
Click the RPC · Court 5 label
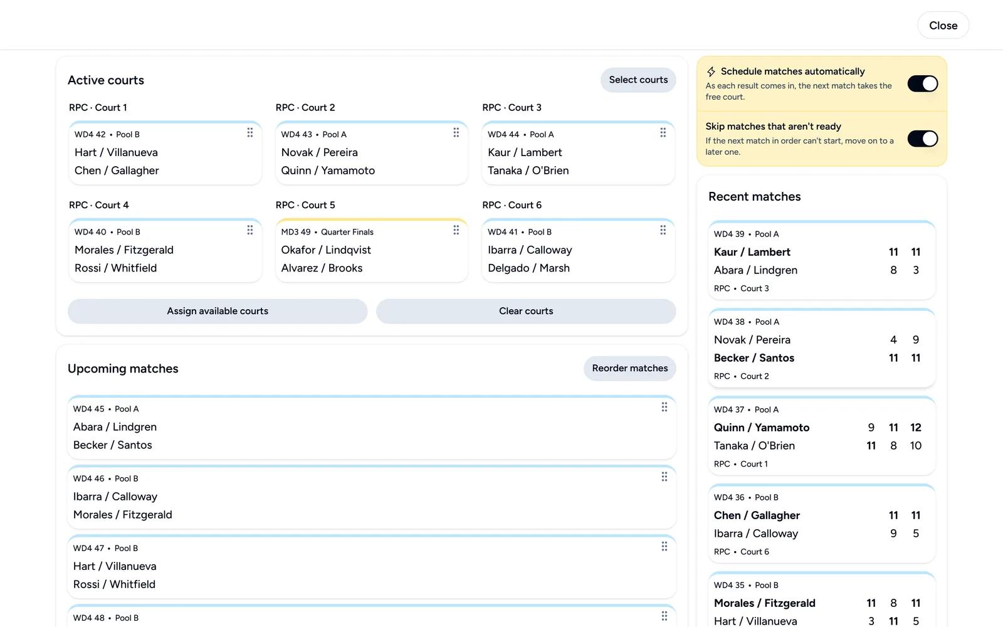coord(305,205)
